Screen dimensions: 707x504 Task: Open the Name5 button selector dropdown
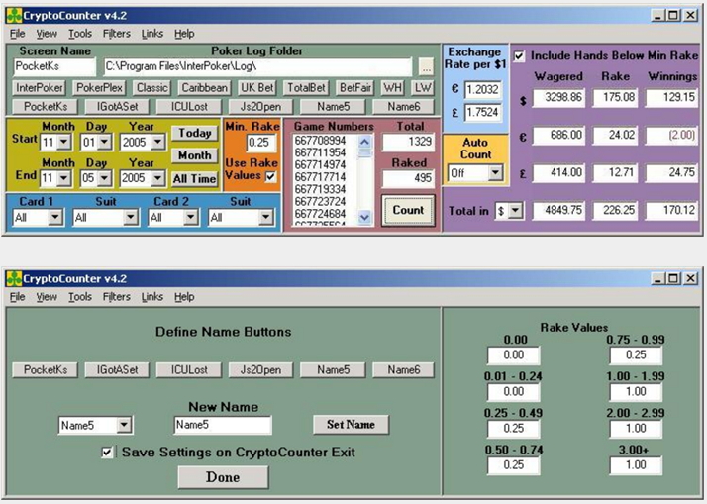pos(124,425)
